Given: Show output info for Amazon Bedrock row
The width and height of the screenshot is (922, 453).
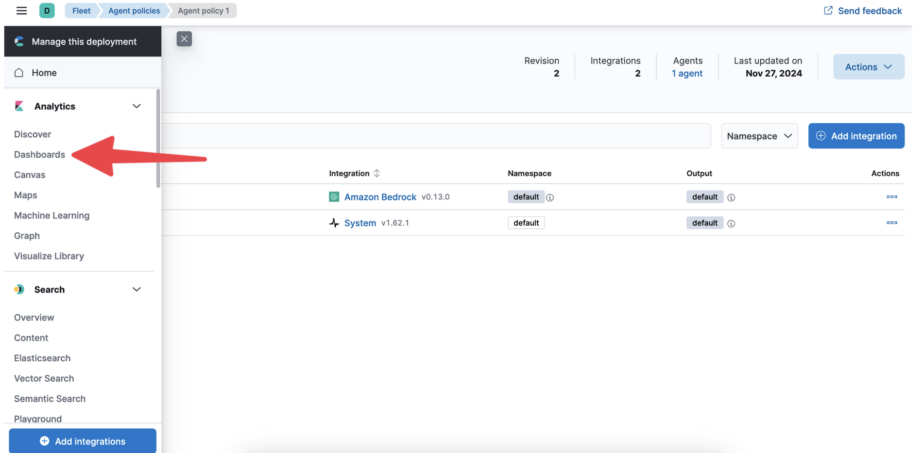Looking at the screenshot, I should click(731, 197).
